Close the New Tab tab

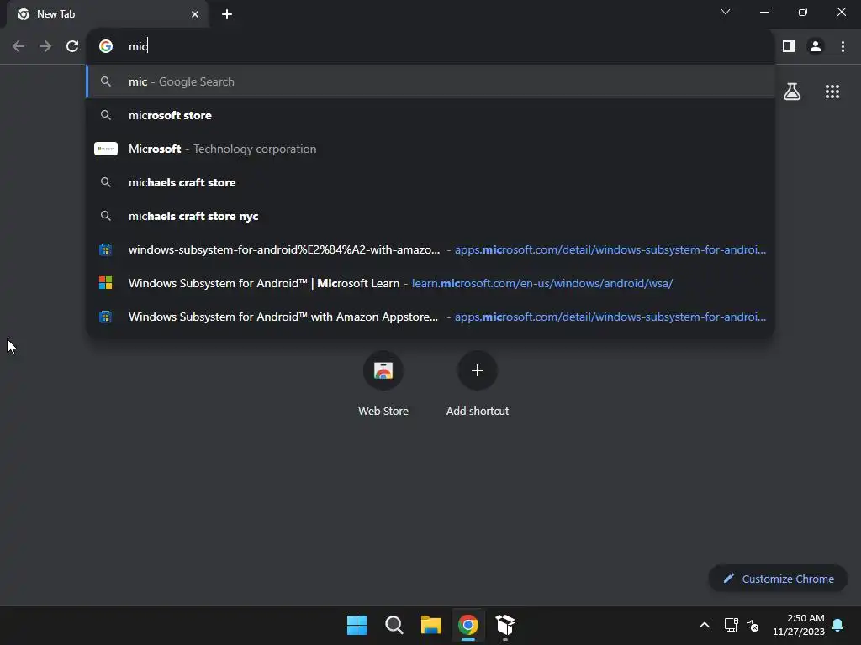(x=195, y=14)
